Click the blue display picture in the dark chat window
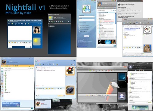The width and height of the screenshot is (153, 111). 122,77
